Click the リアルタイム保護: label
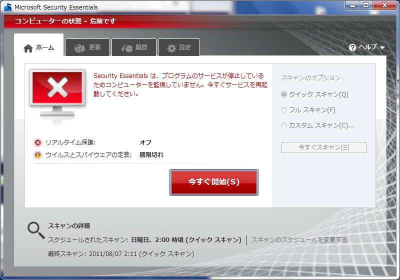The image size is (400, 280). 70,142
